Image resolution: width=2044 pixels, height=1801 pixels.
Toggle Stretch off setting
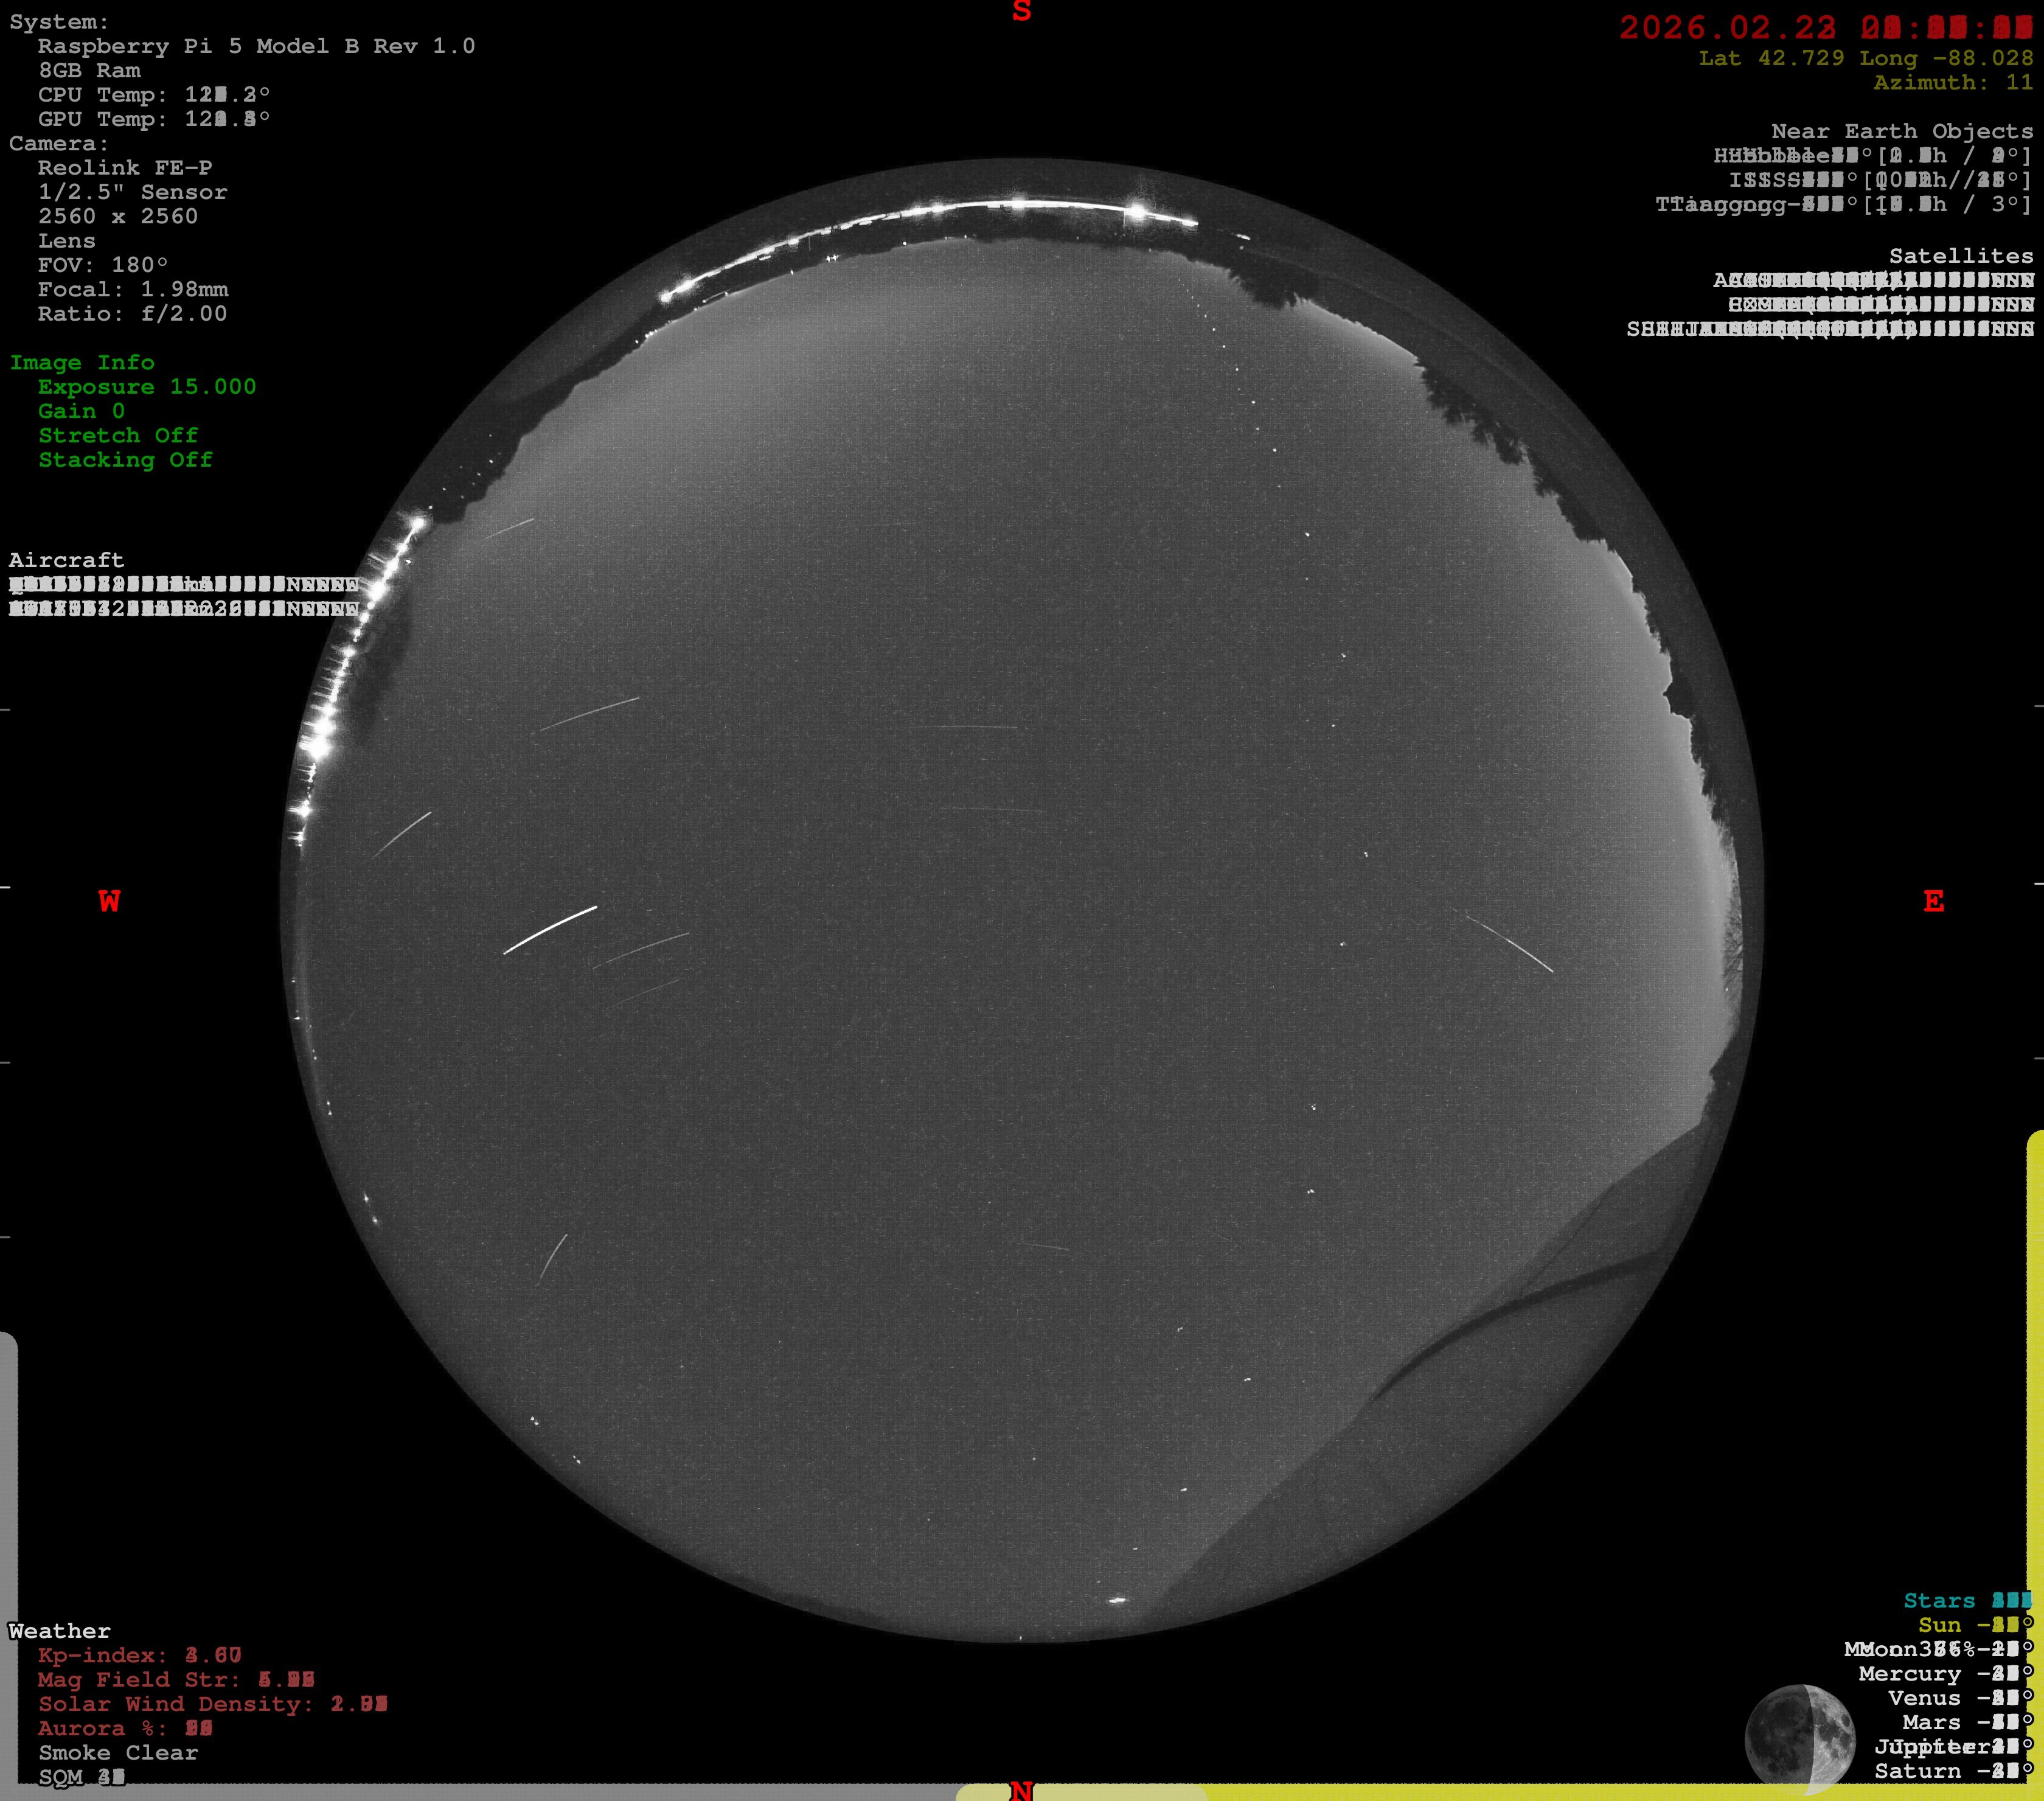coord(117,435)
